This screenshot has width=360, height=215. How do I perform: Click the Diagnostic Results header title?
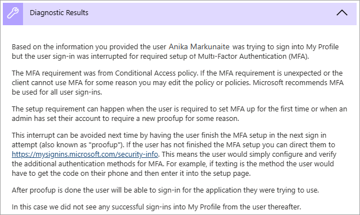[59, 12]
